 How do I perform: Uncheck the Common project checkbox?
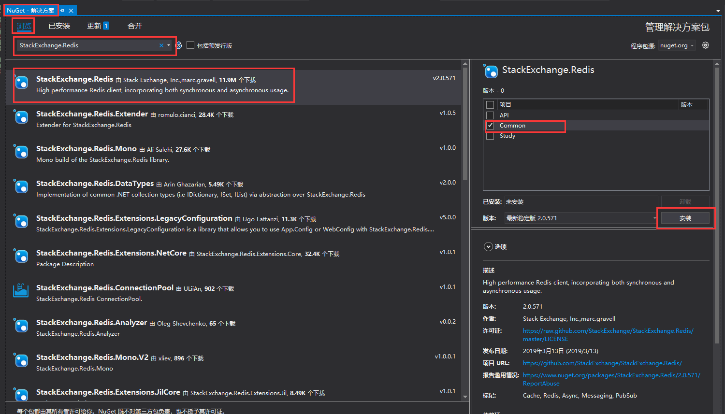[x=490, y=126]
